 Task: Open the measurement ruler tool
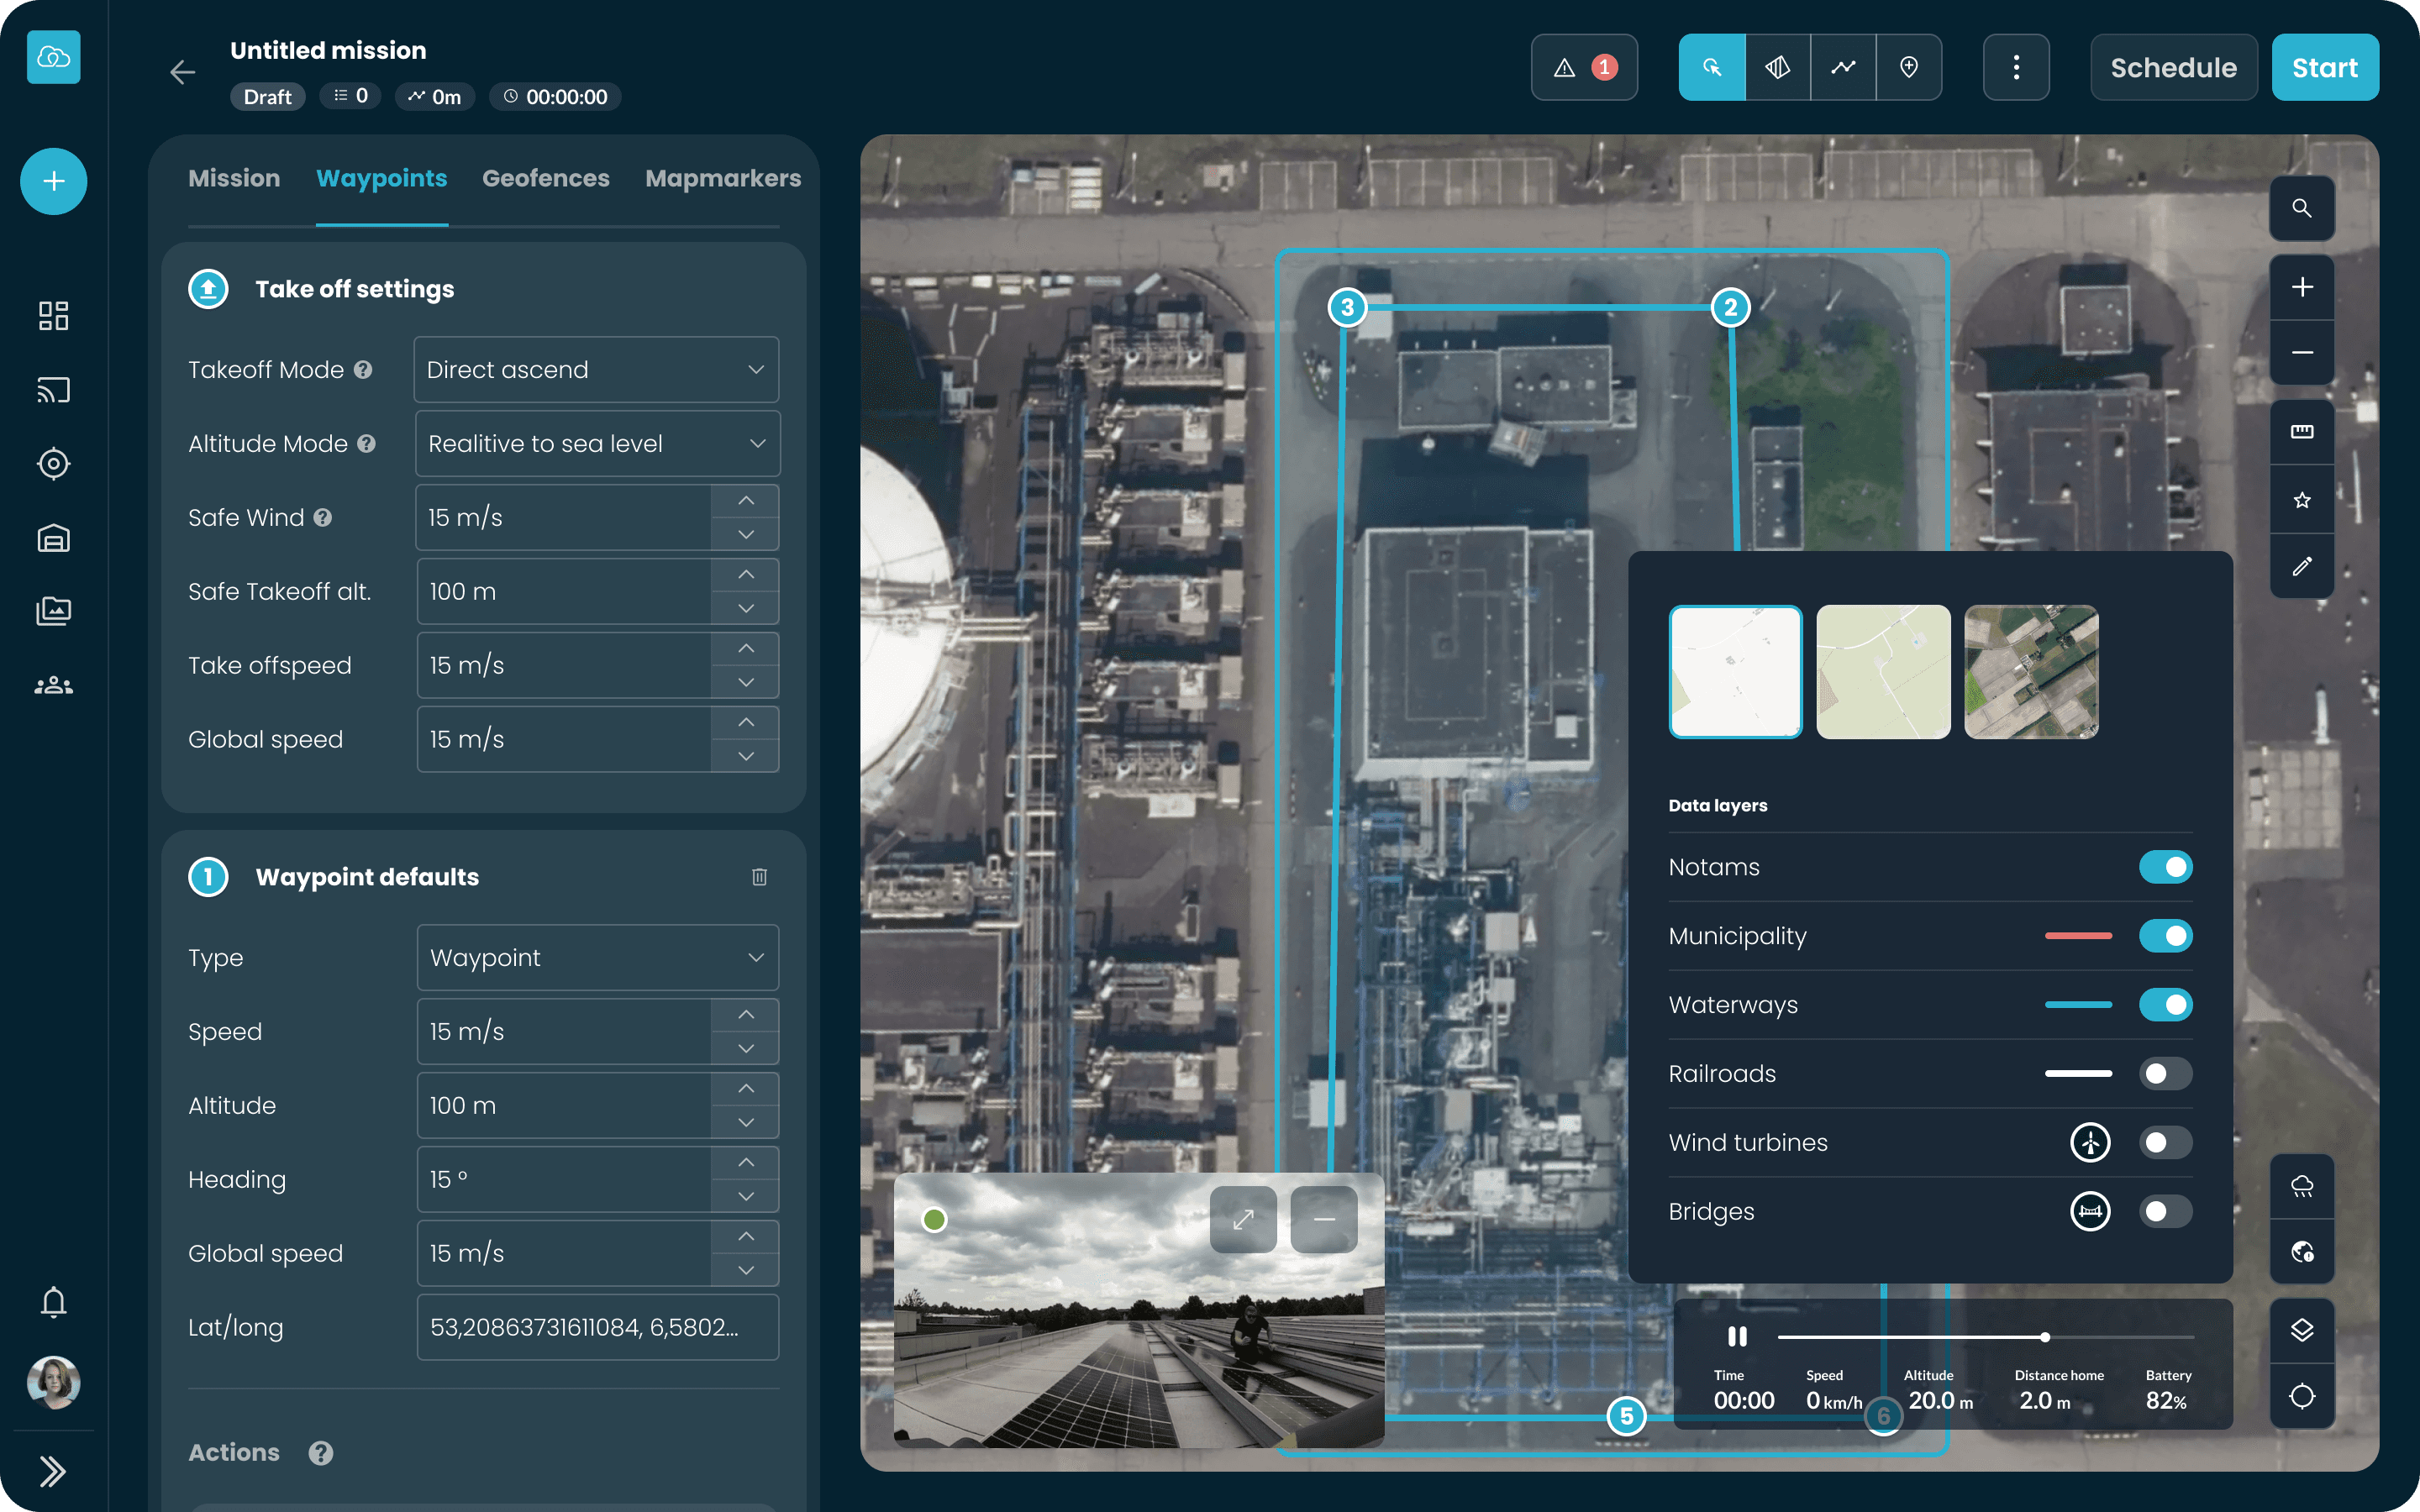(2302, 433)
